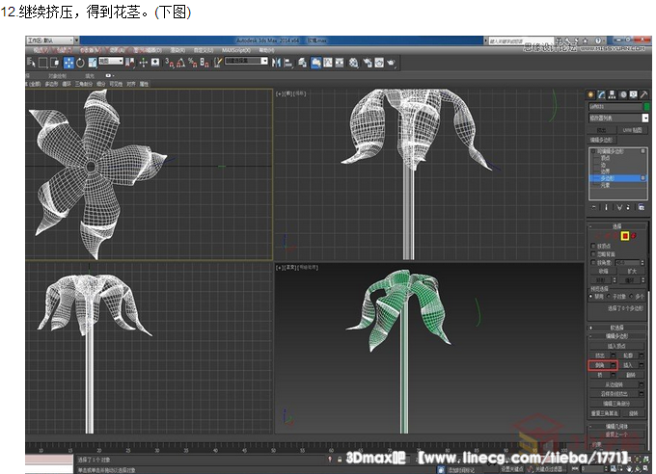Open the Rendered Frame Window icon

click(379, 63)
